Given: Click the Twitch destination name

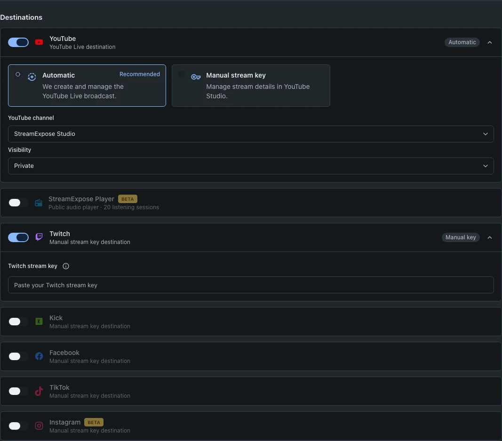Looking at the screenshot, I should pyautogui.click(x=60, y=234).
